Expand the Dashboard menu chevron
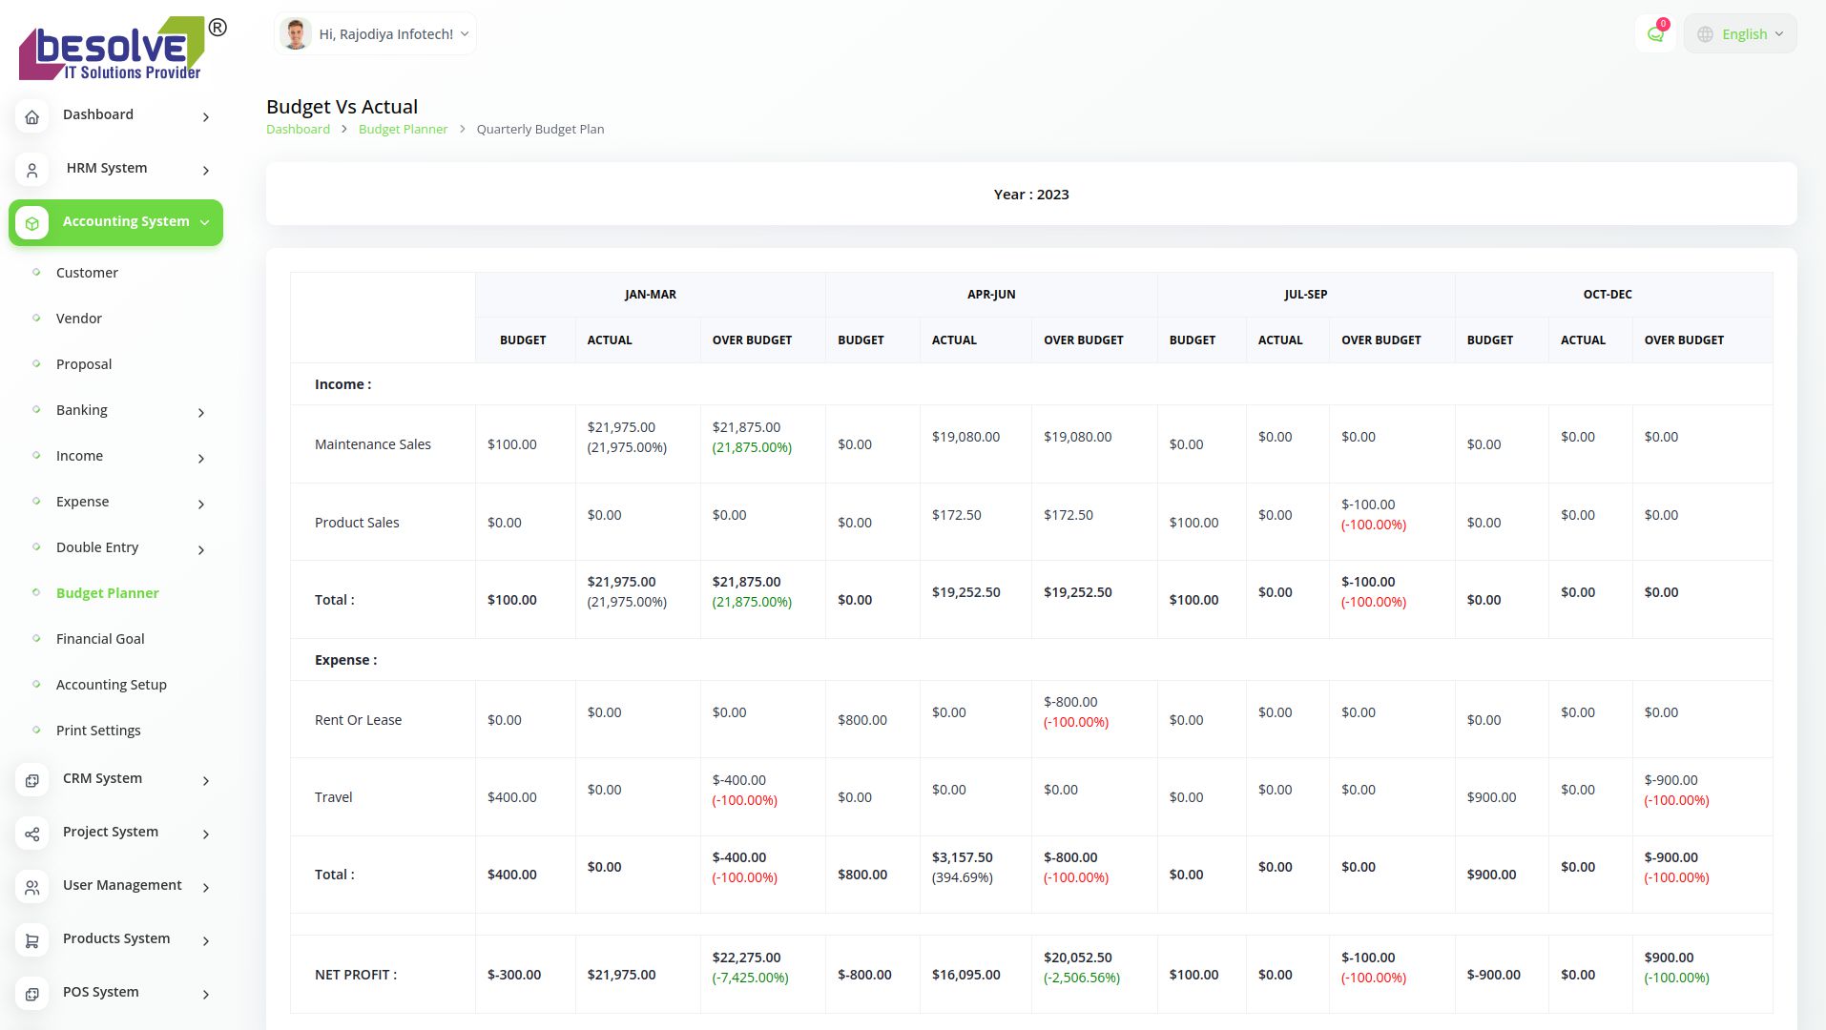Viewport: 1826px width, 1030px height. click(x=206, y=116)
